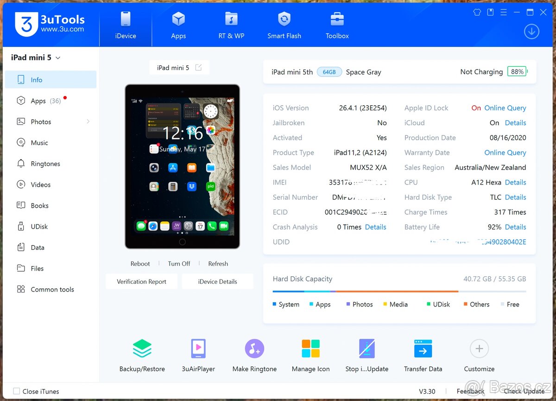Screen dimensions: 556x401
Task: Open the download manager arrow icon
Action: coord(531,32)
